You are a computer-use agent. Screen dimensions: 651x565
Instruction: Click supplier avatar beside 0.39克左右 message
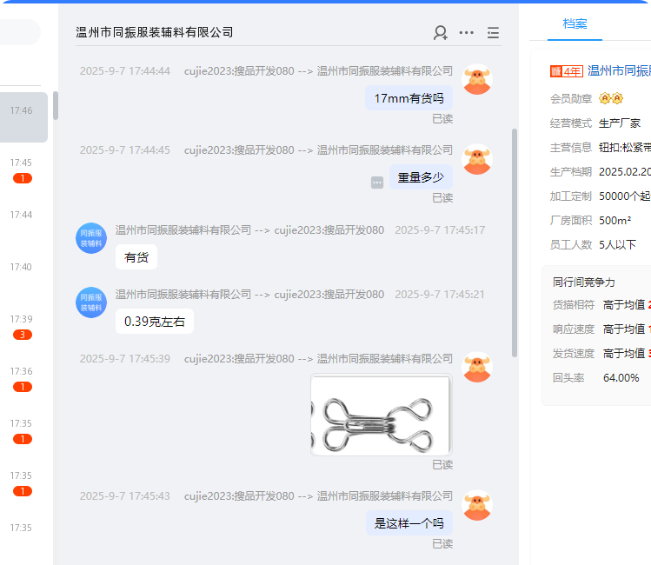pos(90,302)
